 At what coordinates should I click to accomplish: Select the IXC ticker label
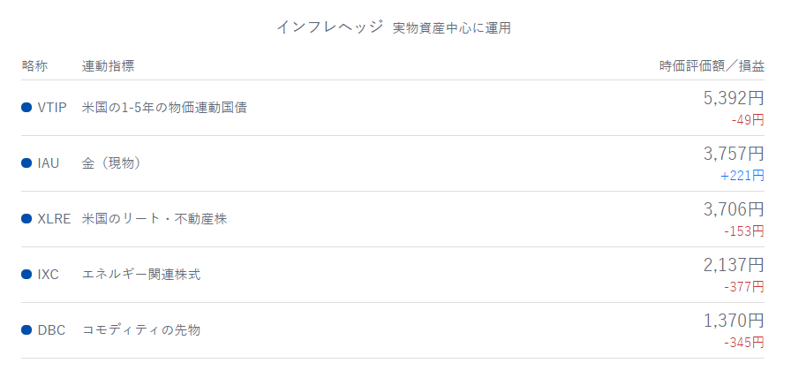point(49,275)
